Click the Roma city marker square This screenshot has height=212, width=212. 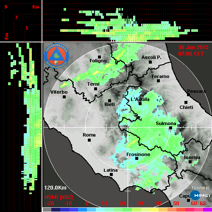coord(89,140)
